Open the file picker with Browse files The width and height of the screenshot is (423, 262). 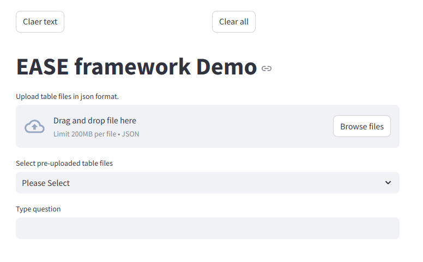tap(361, 126)
